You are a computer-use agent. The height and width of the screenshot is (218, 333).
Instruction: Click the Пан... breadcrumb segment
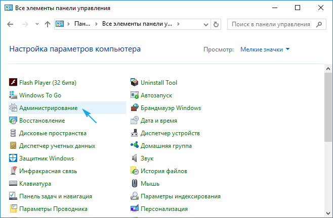(82, 24)
